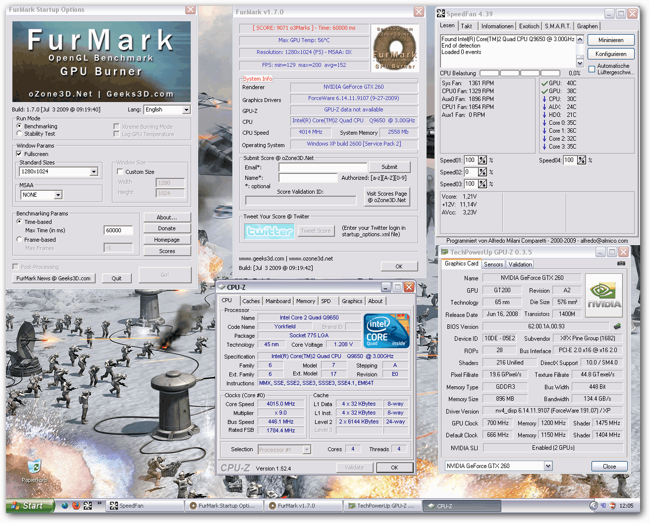Click the Konfigurieren button in SpeedFan
This screenshot has height=523, width=650.
[x=611, y=54]
